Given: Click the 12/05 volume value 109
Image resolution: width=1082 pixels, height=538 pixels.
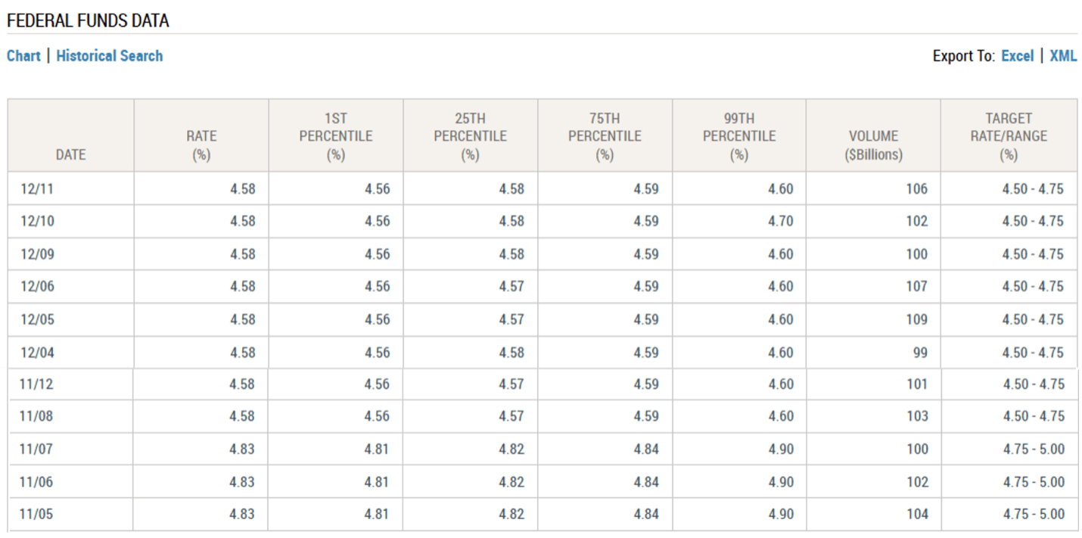Looking at the screenshot, I should point(916,319).
